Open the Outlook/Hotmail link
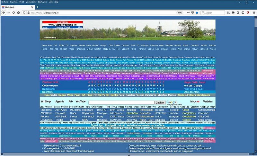 (207, 110)
